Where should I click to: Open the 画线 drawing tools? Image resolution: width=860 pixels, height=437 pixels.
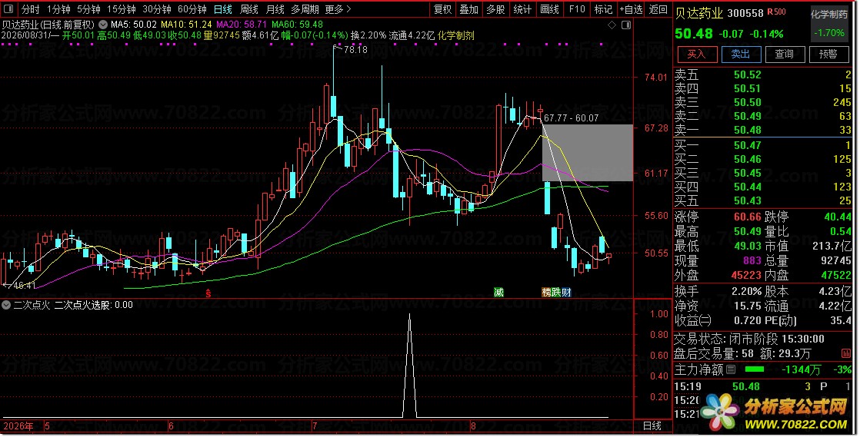click(549, 9)
